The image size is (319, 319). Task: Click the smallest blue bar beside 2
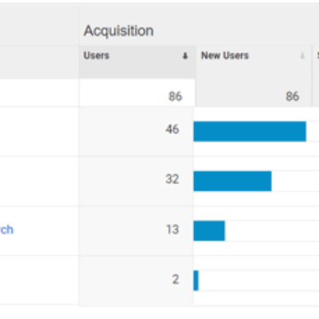(196, 281)
